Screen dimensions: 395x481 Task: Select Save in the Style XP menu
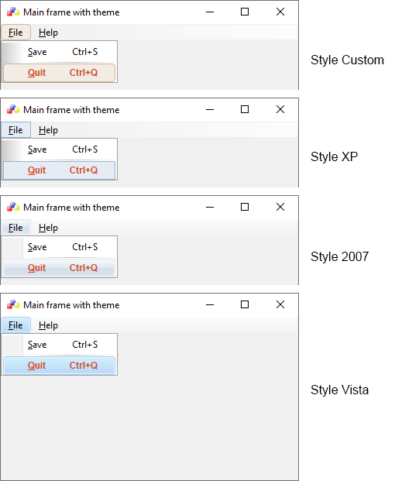click(x=59, y=149)
